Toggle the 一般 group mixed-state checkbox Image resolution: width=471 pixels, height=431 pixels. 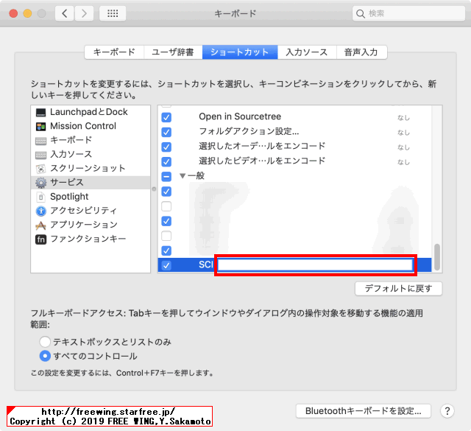tap(166, 176)
